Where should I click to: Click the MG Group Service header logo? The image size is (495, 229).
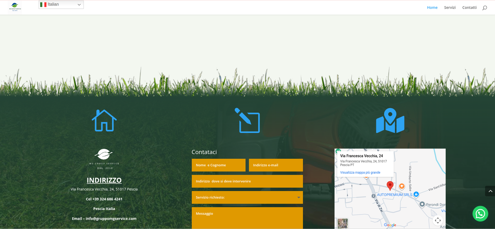(x=15, y=7)
